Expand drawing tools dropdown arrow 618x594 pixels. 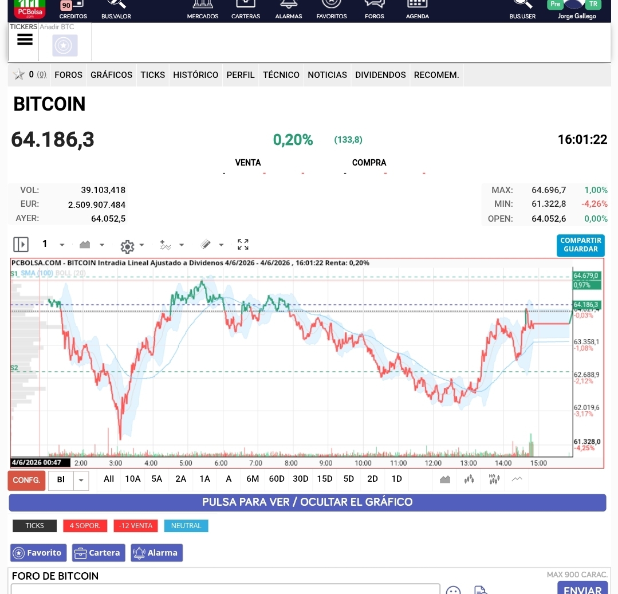coord(221,245)
